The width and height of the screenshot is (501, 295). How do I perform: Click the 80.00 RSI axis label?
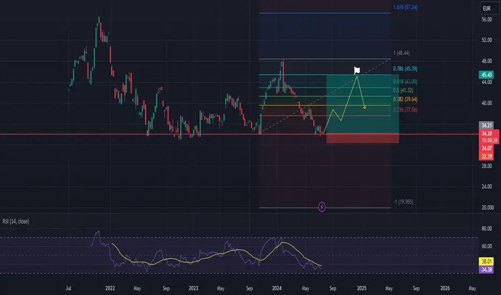click(486, 228)
